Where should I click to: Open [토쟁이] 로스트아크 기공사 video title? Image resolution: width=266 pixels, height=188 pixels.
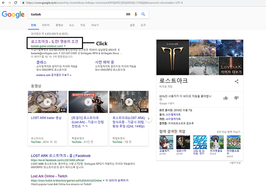[x=88, y=122]
